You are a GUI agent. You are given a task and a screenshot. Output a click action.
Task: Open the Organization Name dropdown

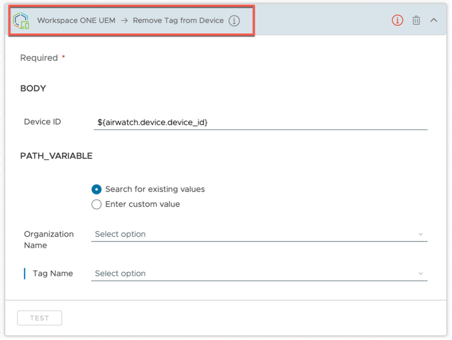click(x=259, y=234)
